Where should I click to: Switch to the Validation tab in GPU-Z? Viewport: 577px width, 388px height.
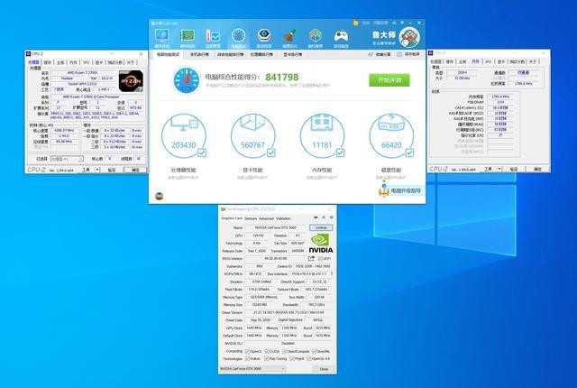coord(283,218)
